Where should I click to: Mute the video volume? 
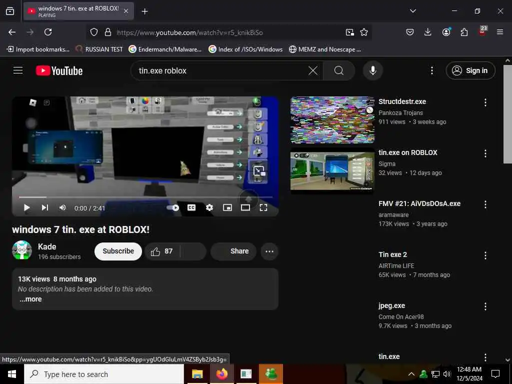62,207
